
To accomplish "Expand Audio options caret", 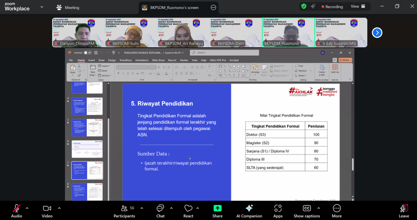I will coord(27,208).
